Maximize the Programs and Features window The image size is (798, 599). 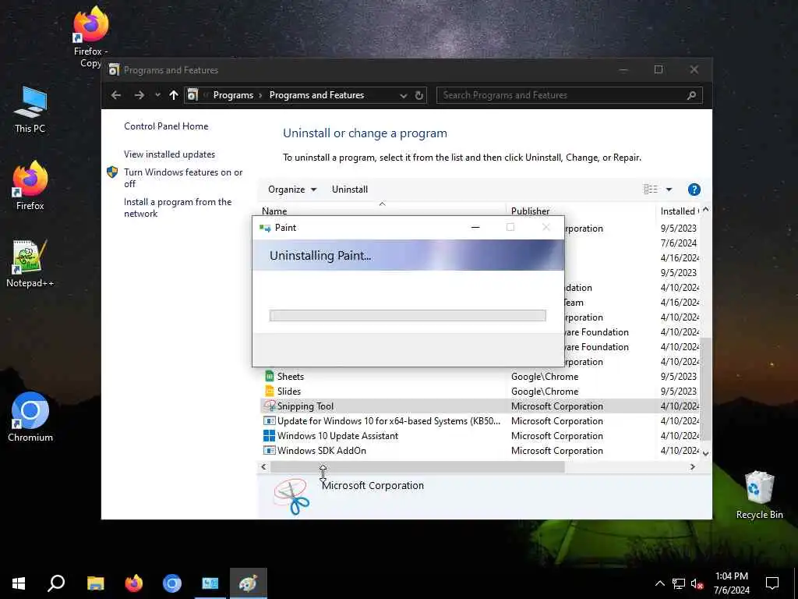(658, 69)
